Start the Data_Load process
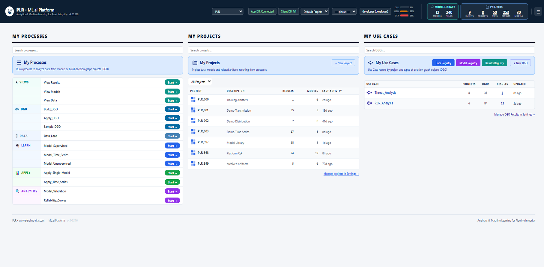 coord(172,136)
